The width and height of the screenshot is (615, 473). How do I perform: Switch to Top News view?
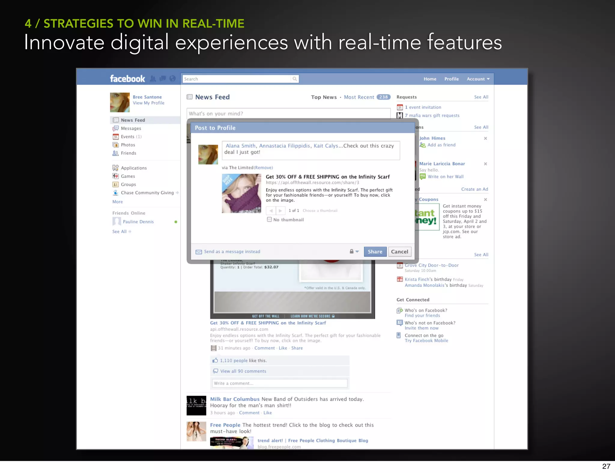tap(324, 97)
